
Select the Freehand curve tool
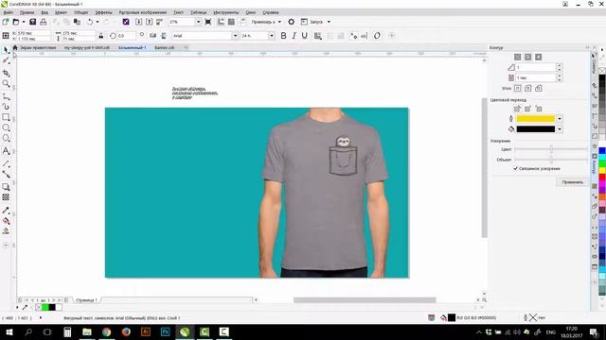coord(6,96)
